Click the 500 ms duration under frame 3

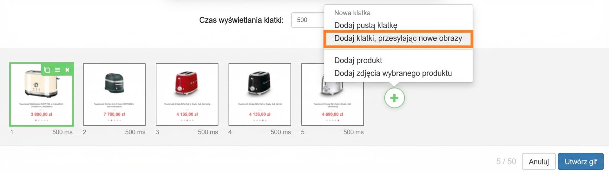coord(208,132)
